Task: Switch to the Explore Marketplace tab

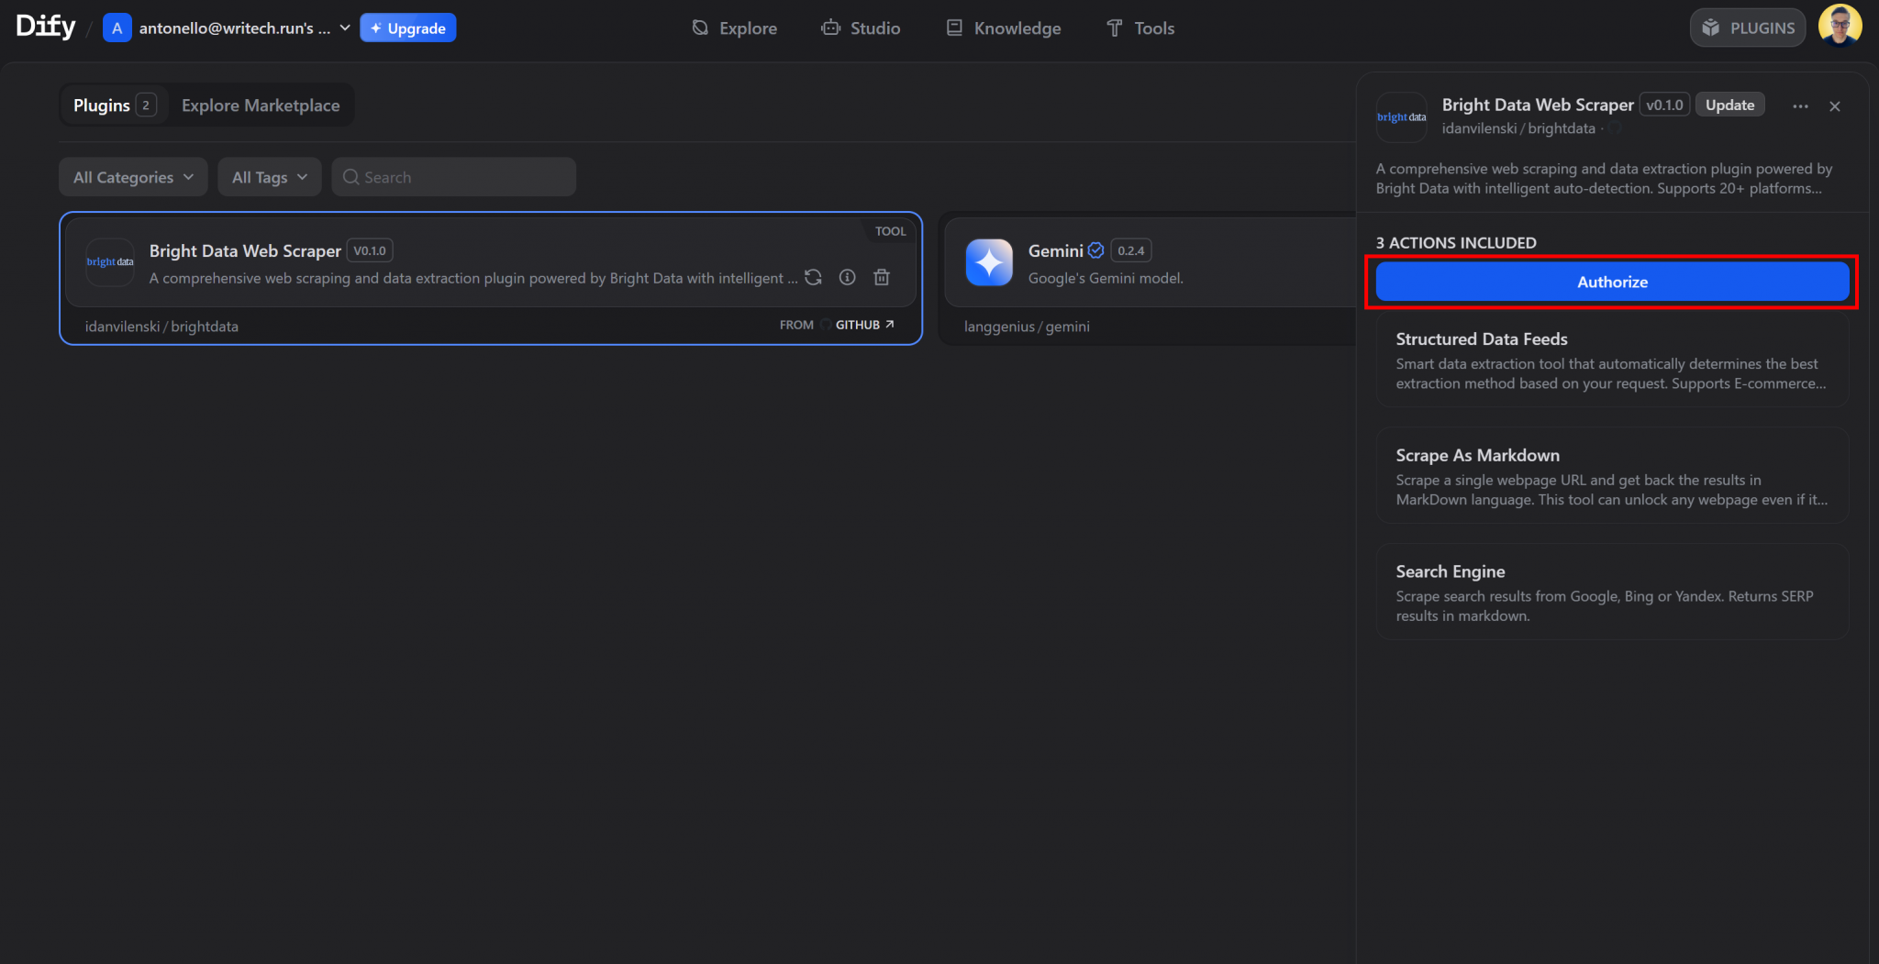Action: 261,105
